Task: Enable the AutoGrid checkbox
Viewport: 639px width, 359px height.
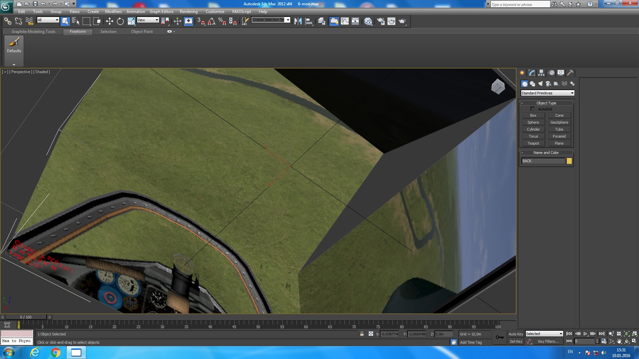Action: point(532,109)
